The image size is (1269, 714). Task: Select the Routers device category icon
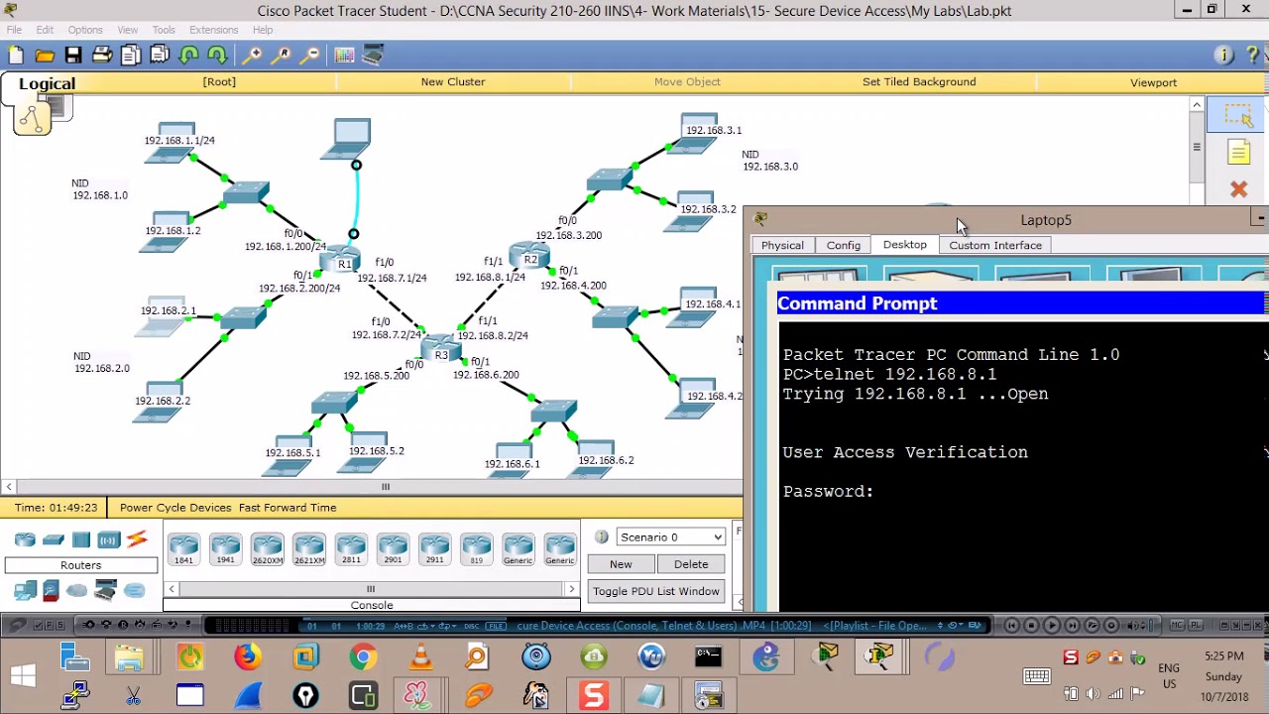[x=25, y=539]
